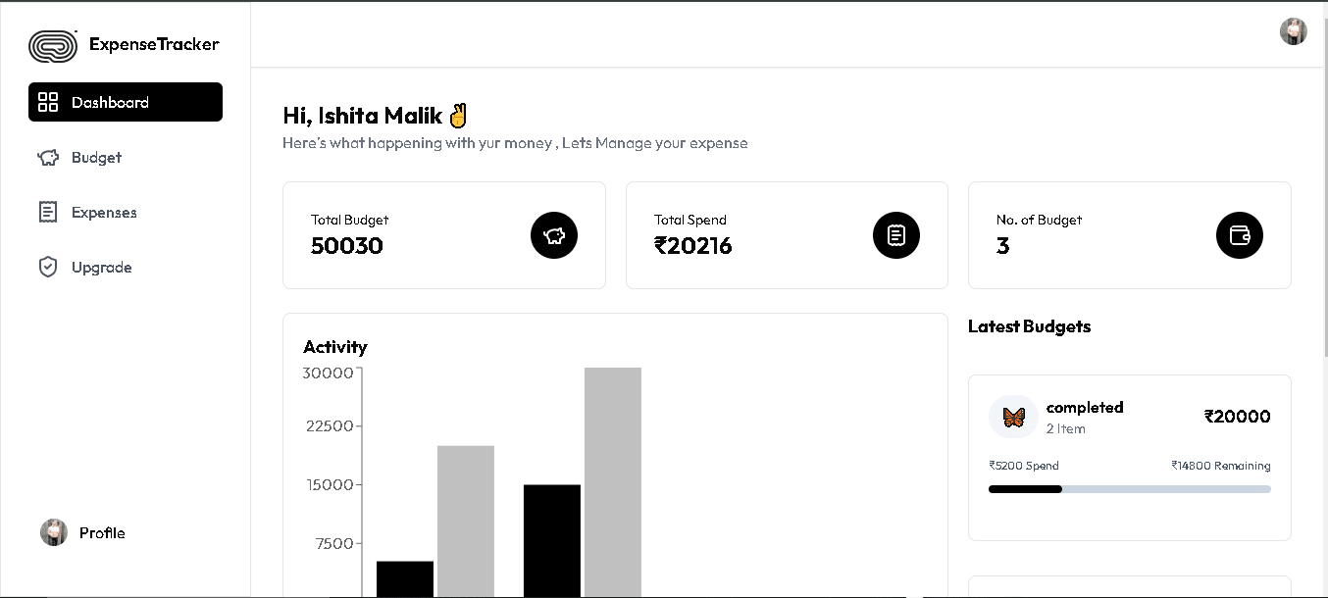Click the Total Spend clipboard icon

click(x=896, y=235)
